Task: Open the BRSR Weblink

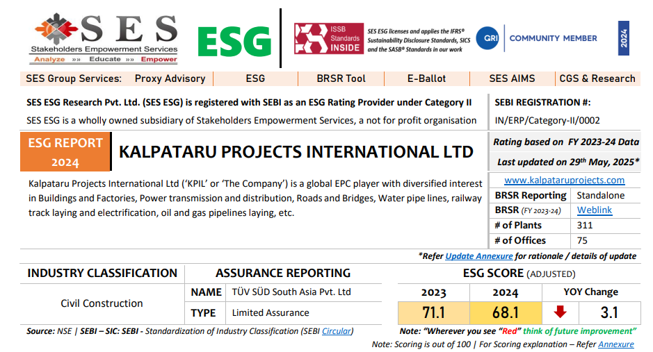Action: [x=595, y=210]
